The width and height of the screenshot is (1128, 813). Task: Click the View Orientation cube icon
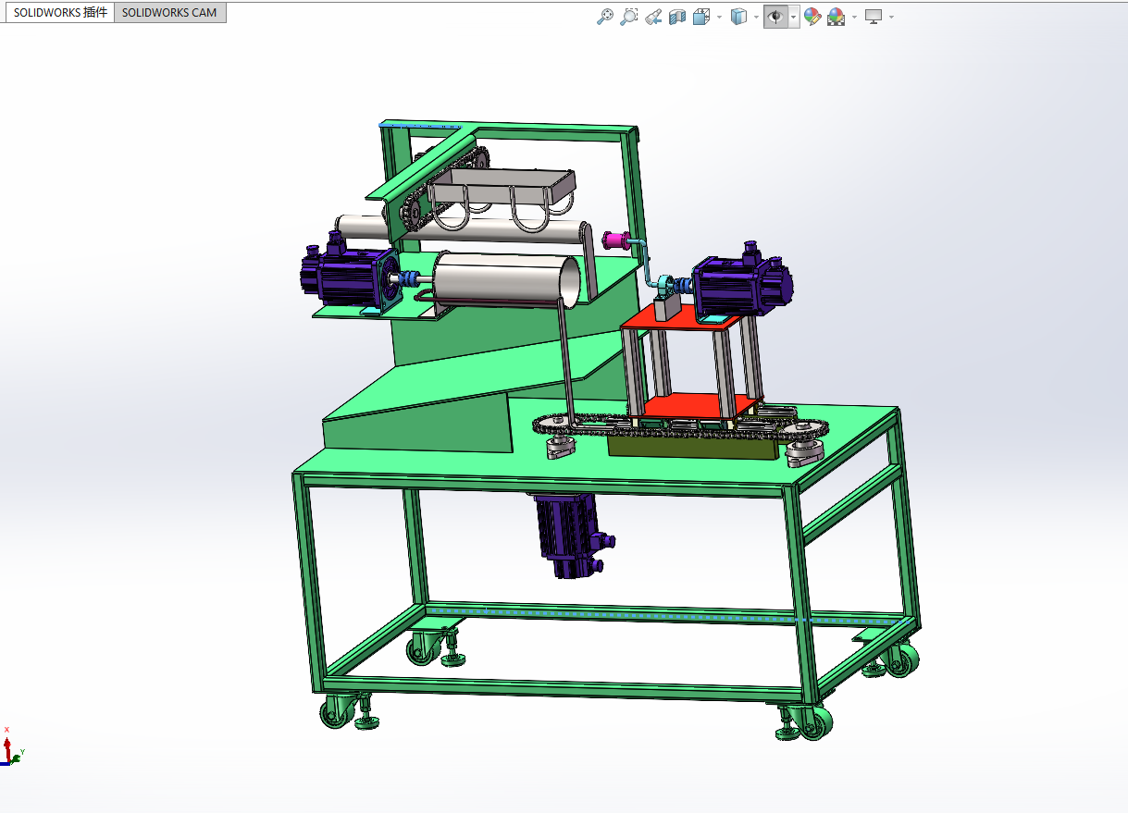(701, 16)
